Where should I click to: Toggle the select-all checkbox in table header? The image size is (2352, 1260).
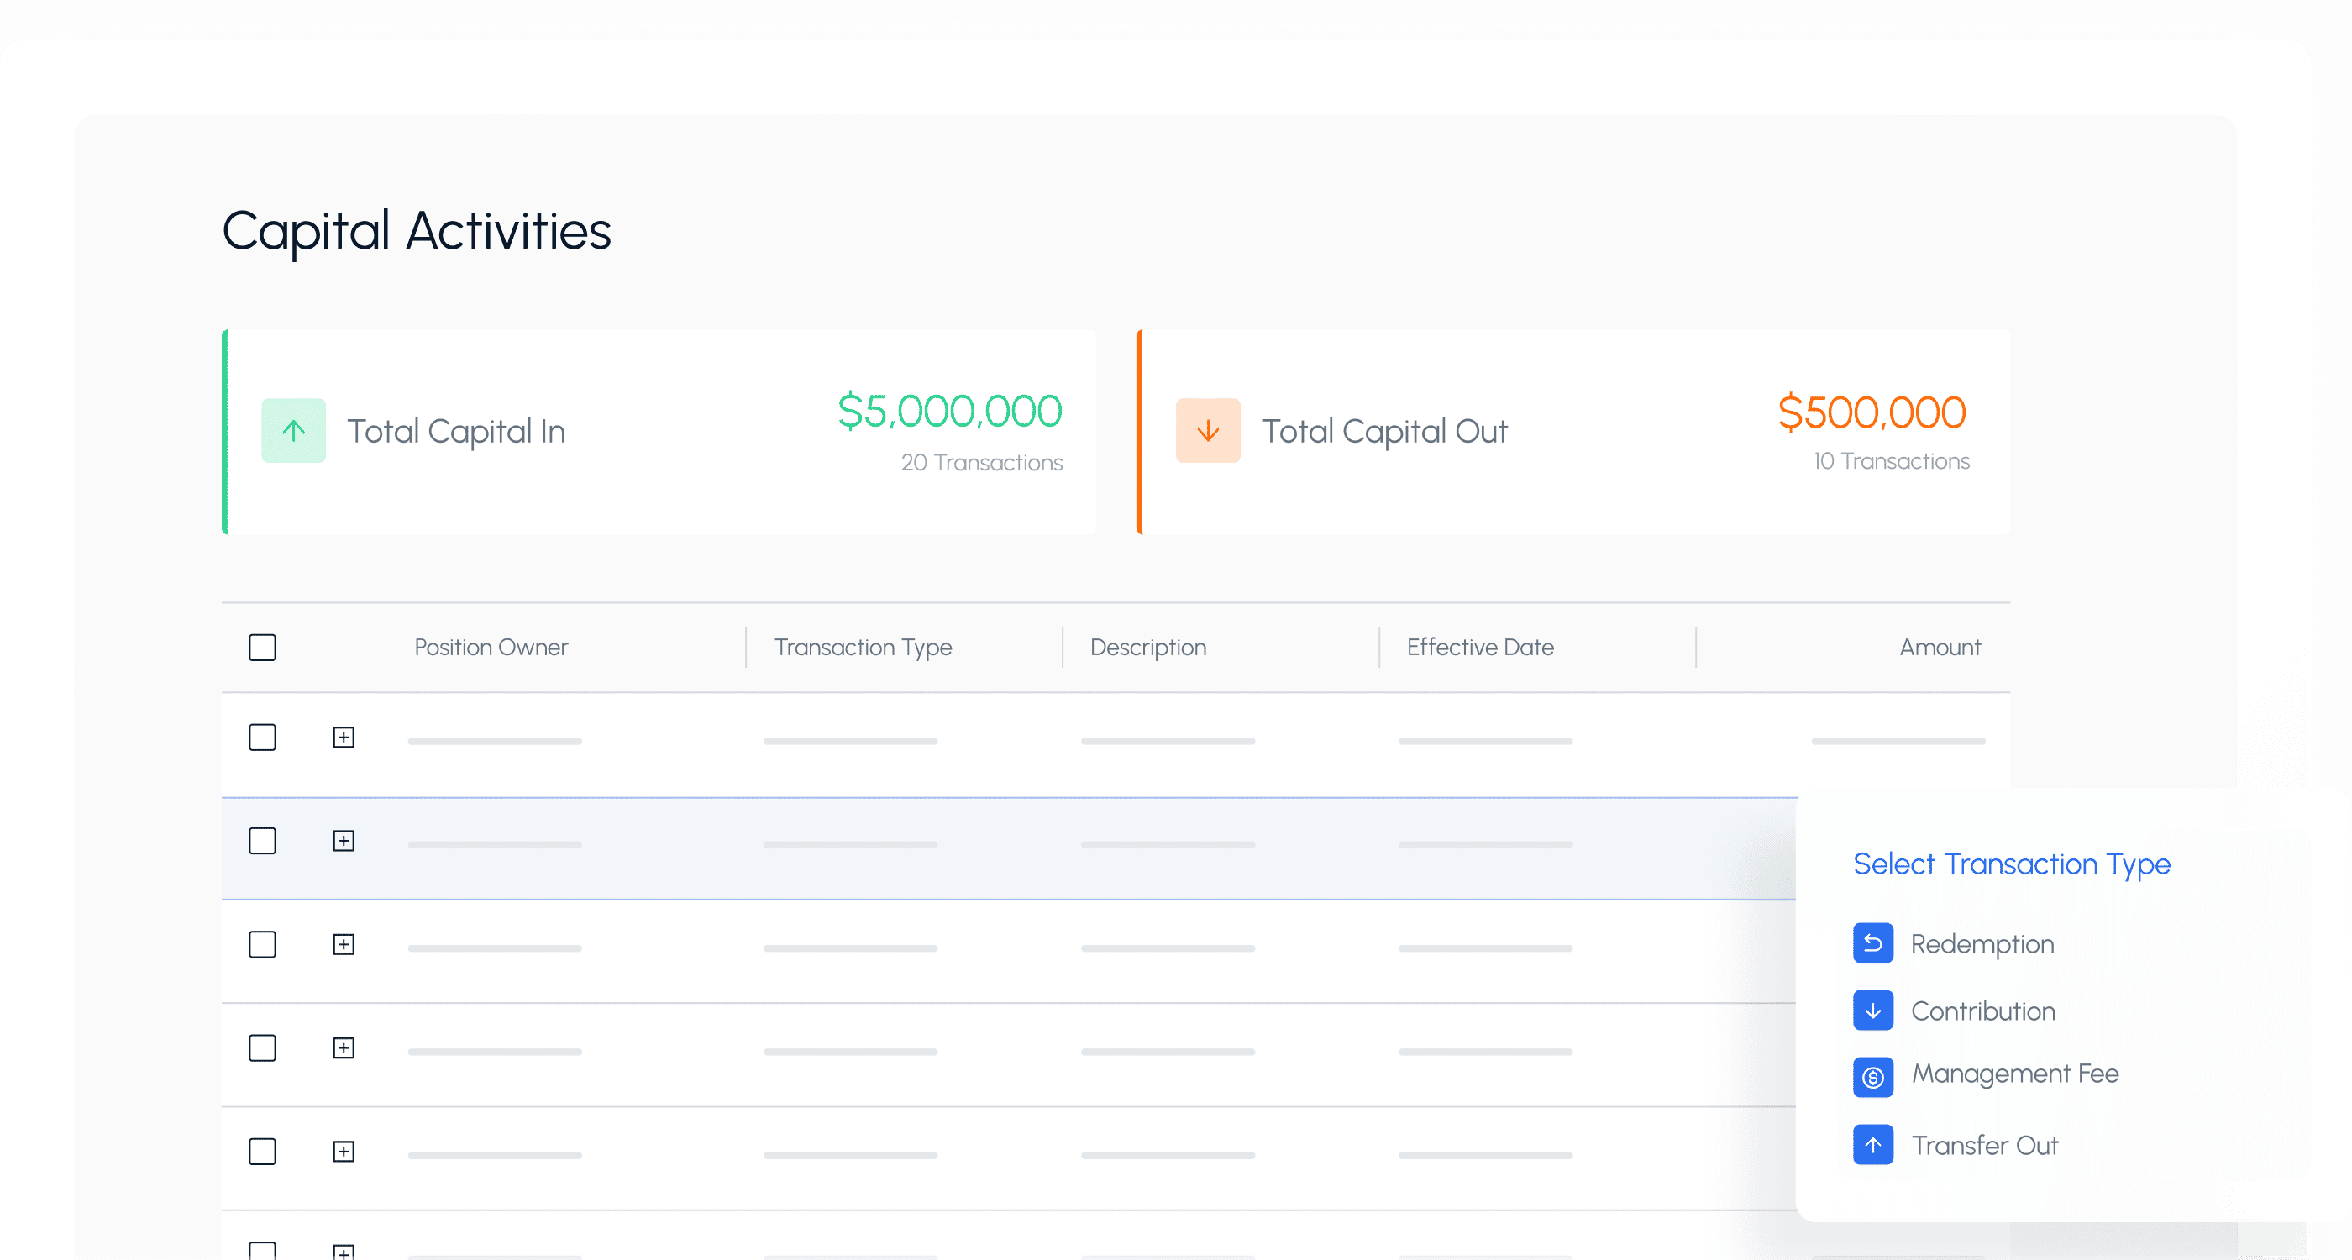[x=262, y=648]
